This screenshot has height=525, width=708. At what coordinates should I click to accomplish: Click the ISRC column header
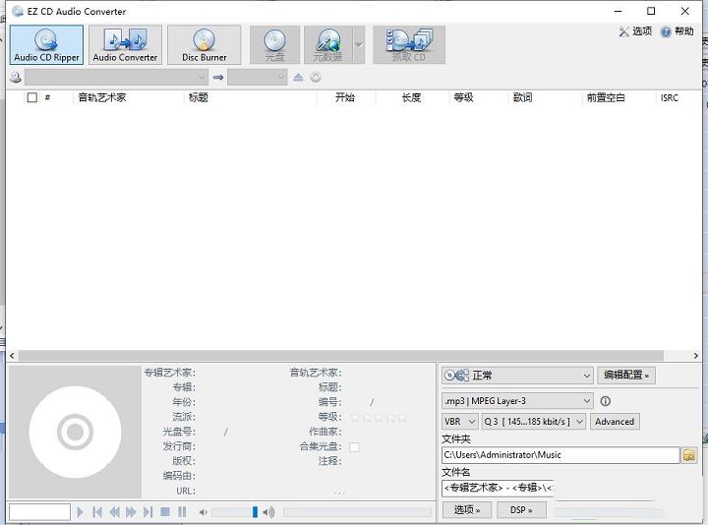pos(670,97)
